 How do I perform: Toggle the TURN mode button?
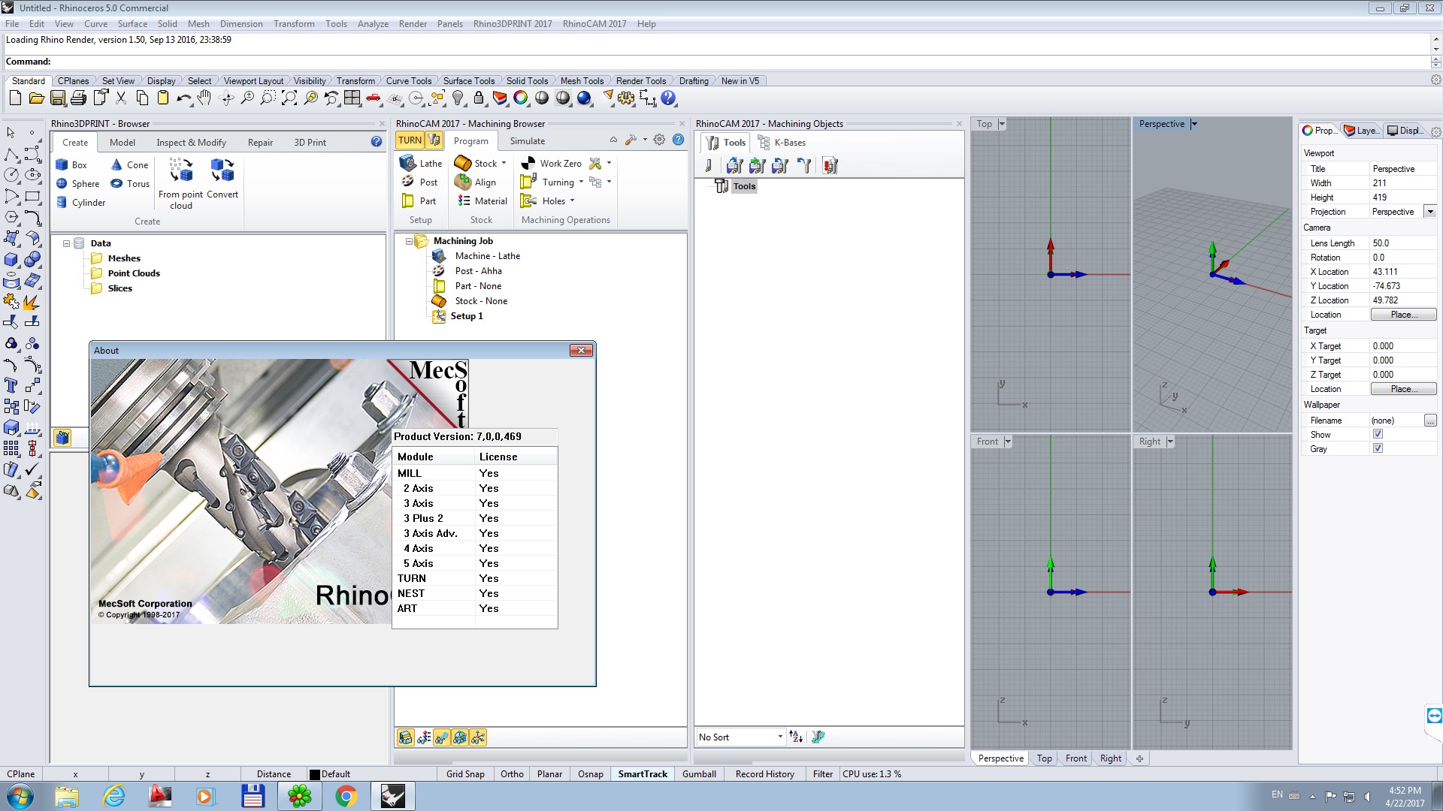point(410,140)
